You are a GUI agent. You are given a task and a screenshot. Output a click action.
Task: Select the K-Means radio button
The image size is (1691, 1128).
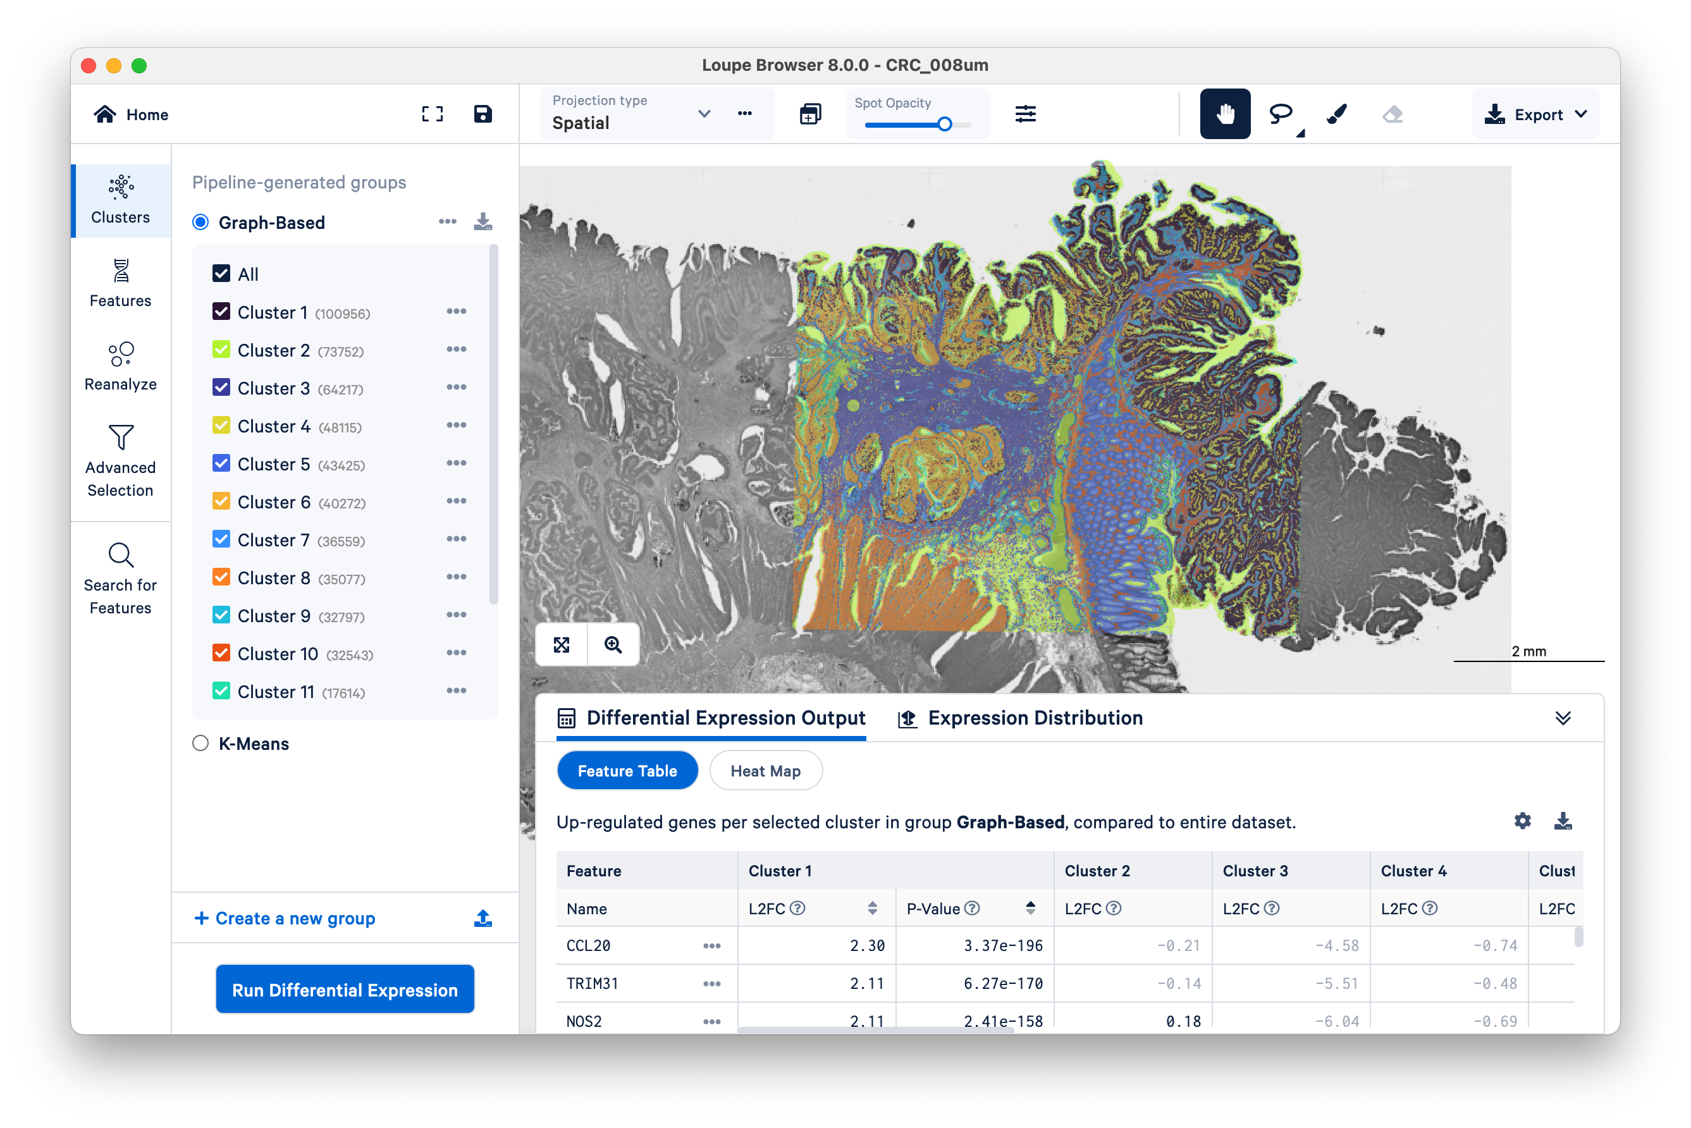coord(200,743)
